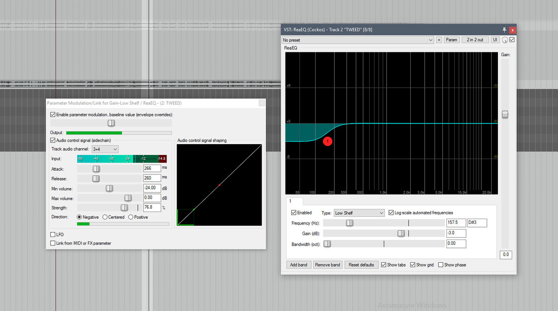Pin the ReaEQ window on top
The image size is (558, 311).
504,30
